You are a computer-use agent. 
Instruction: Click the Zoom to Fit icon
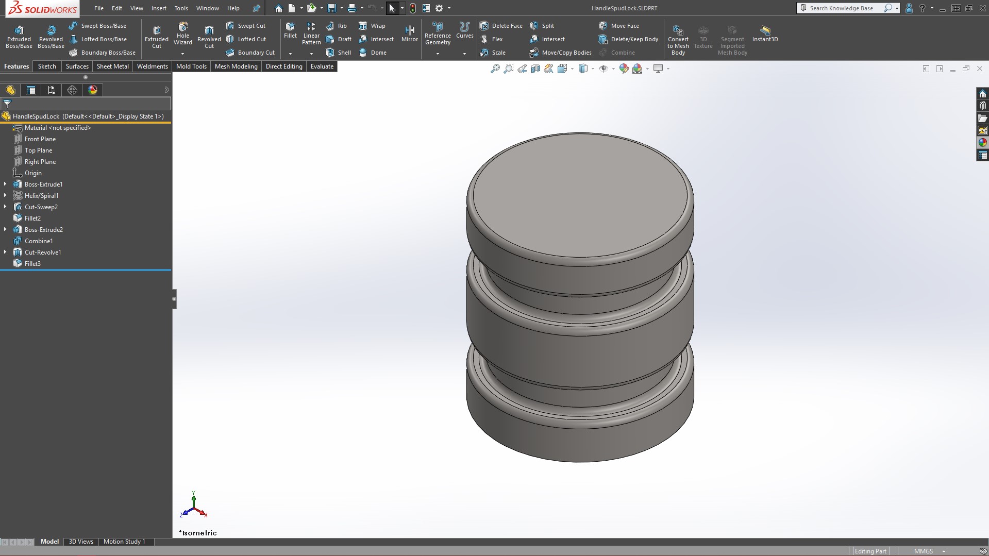[495, 69]
